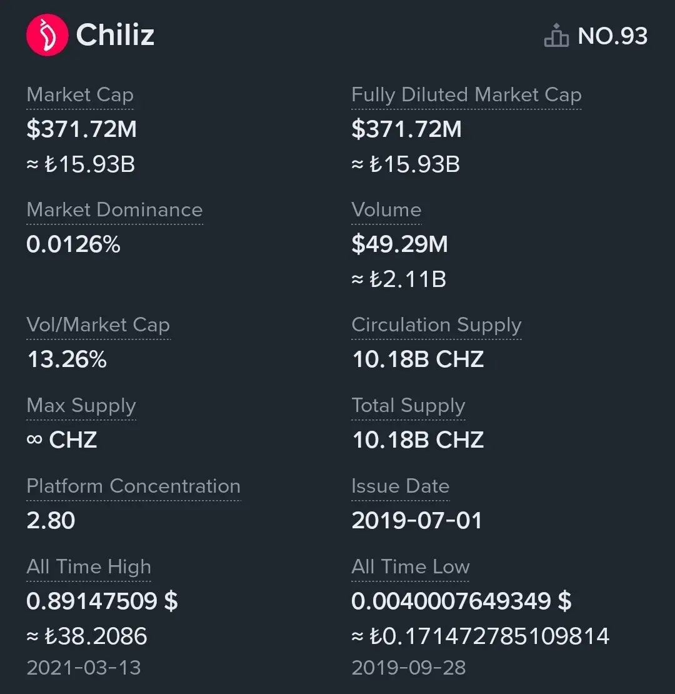This screenshot has width=675, height=694.
Task: Tap the Issue Date label
Action: click(400, 486)
